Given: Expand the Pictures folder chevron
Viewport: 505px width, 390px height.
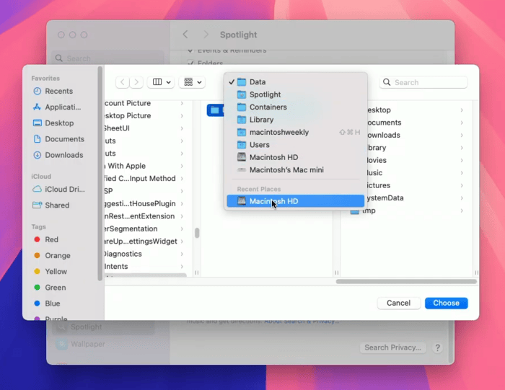Looking at the screenshot, I should click(x=462, y=185).
